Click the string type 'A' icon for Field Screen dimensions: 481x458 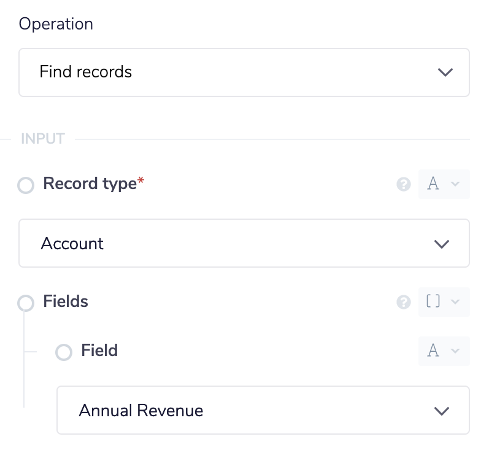coord(433,351)
